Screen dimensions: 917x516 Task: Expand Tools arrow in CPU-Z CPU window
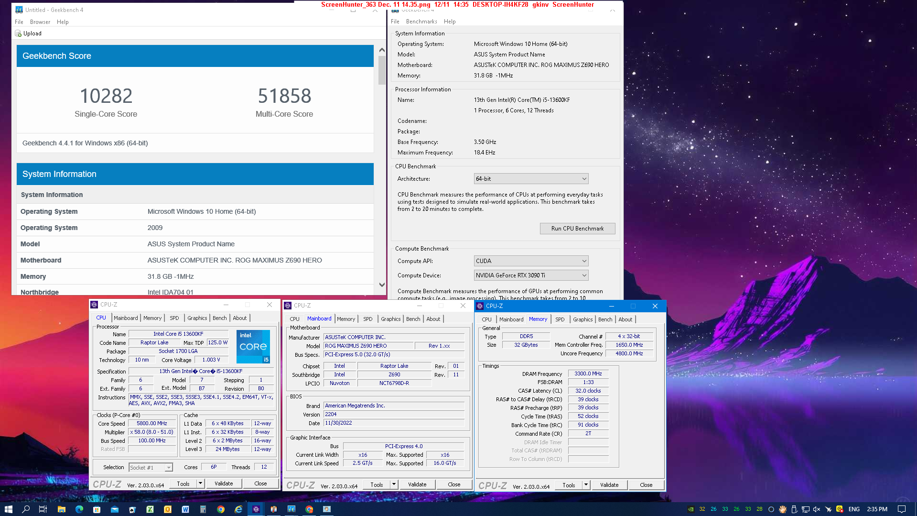201,483
